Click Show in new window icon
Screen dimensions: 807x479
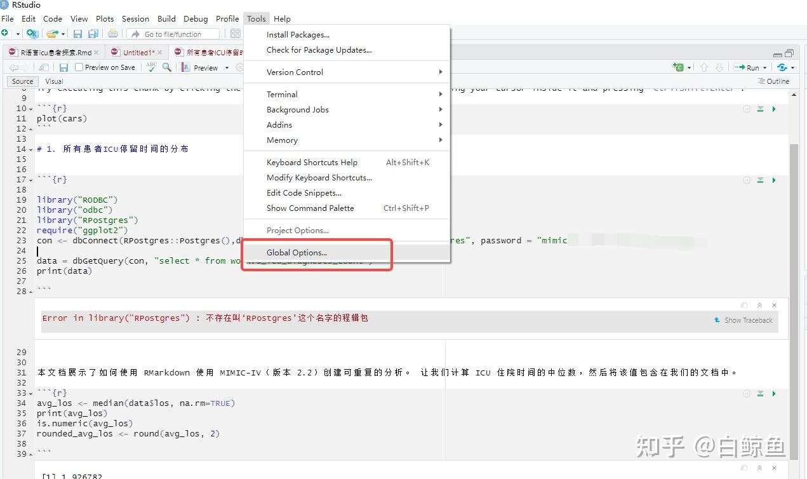click(x=44, y=67)
